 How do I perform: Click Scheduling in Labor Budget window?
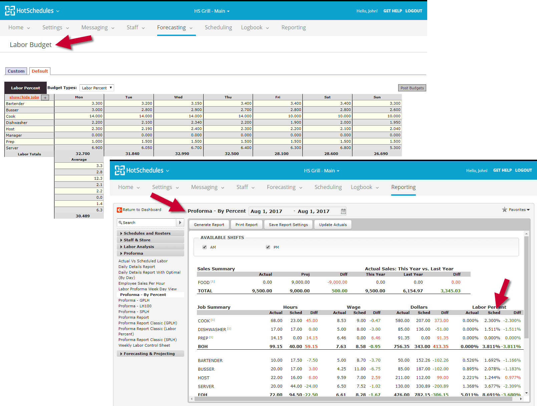(x=218, y=28)
